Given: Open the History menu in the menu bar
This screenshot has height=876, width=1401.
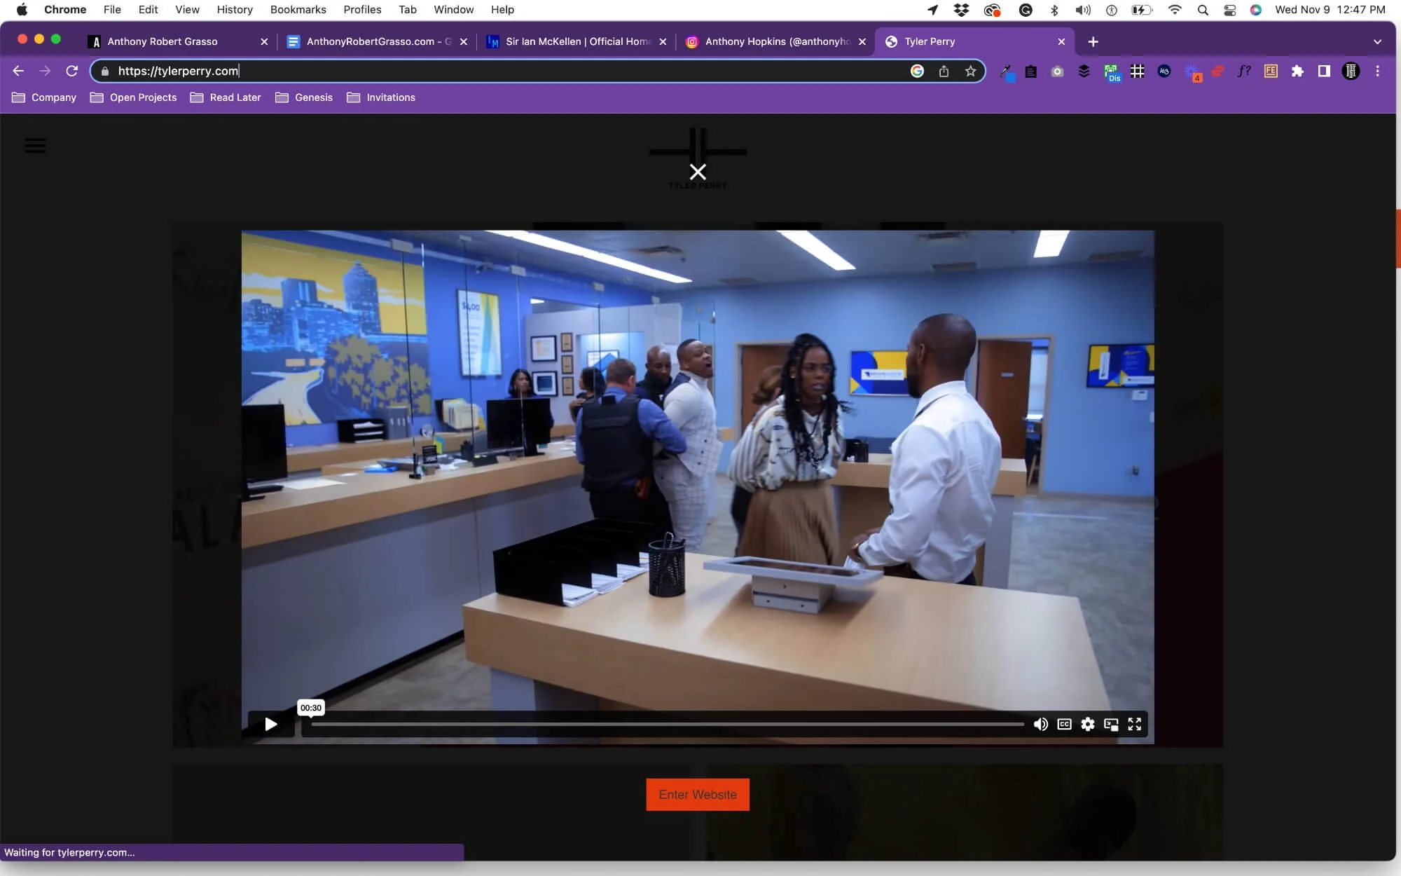Looking at the screenshot, I should coord(235,10).
